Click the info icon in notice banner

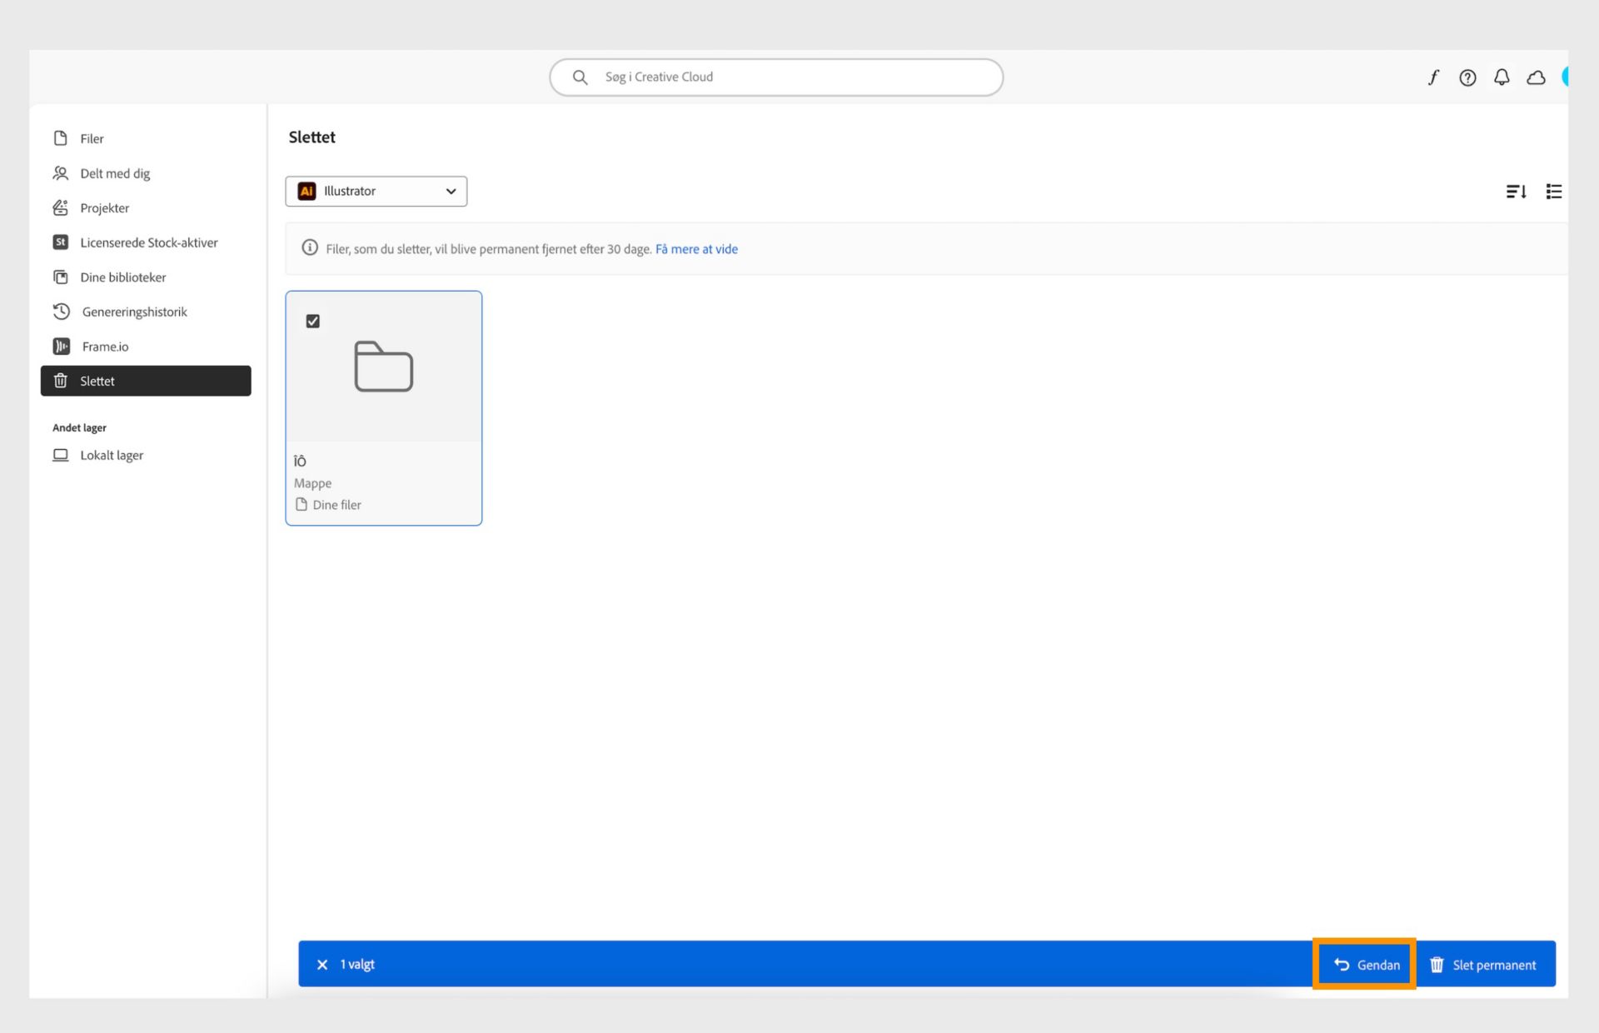310,248
